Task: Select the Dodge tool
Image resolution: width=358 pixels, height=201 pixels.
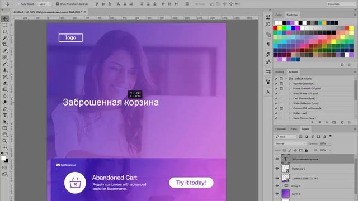Action: point(4,102)
